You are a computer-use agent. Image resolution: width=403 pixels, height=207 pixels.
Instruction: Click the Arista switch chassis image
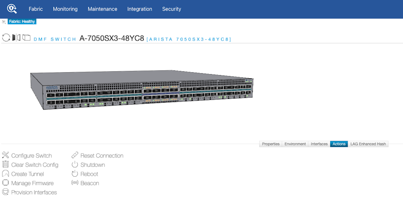[x=142, y=91]
